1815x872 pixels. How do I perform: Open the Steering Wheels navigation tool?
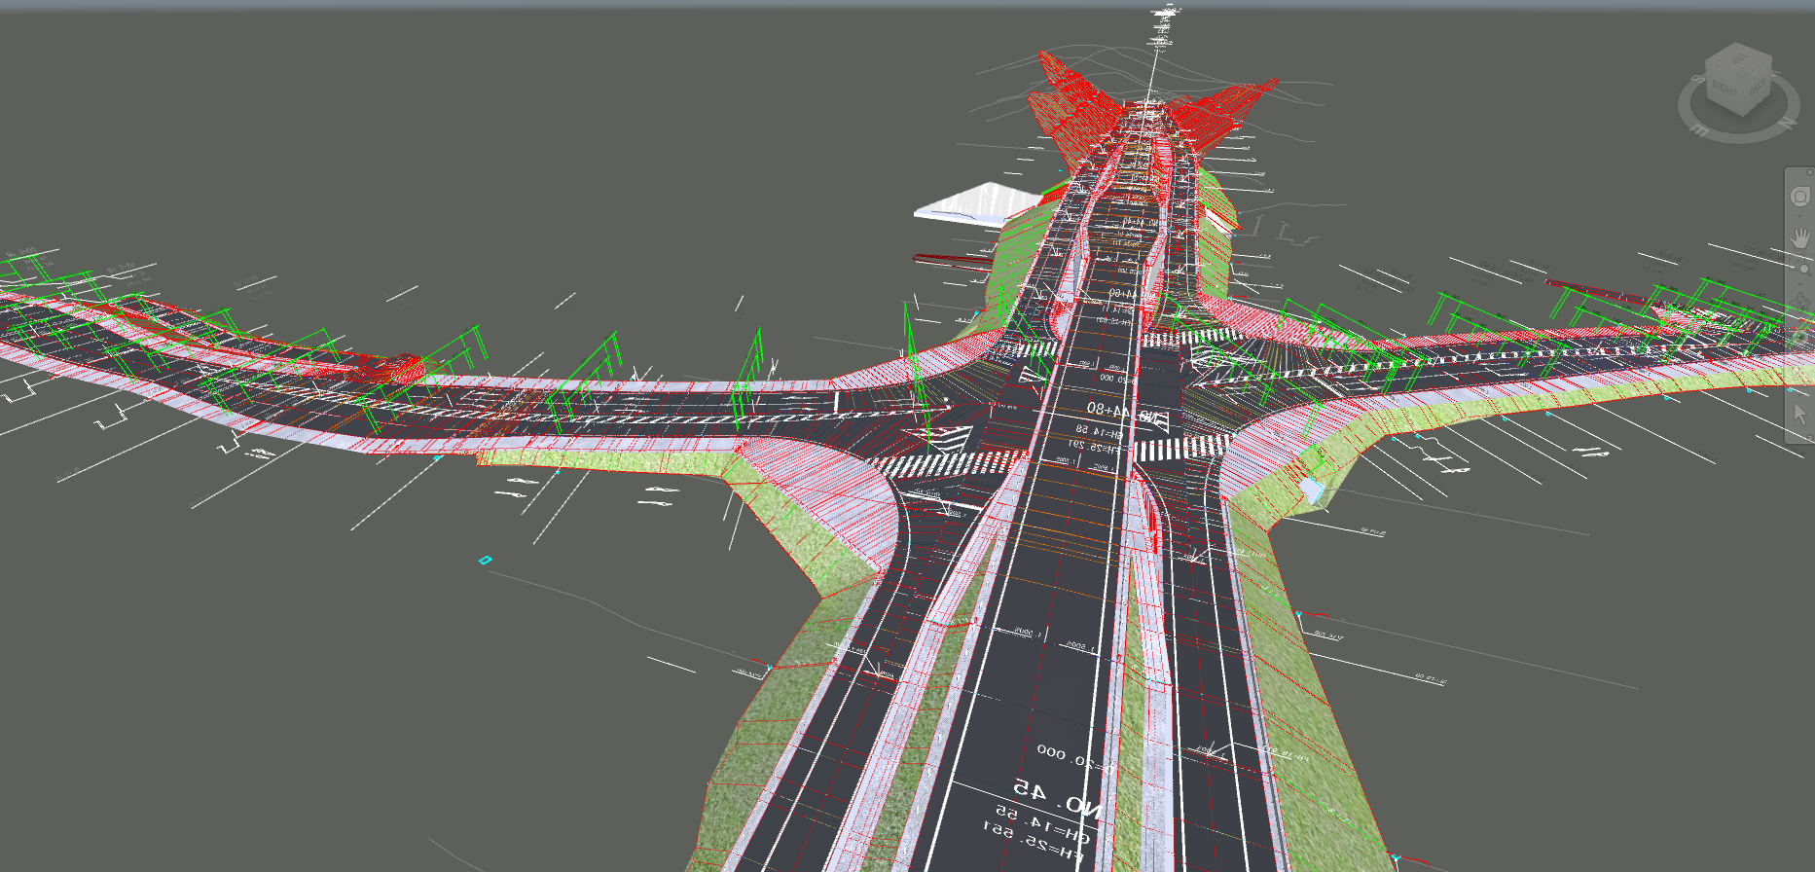pos(1799,197)
